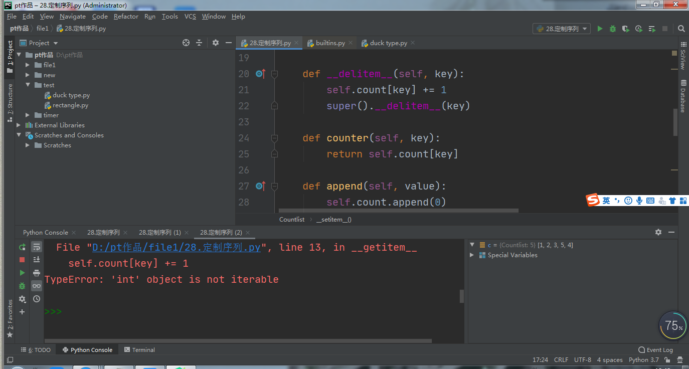Click the CRLF line separator in status bar

(561, 360)
